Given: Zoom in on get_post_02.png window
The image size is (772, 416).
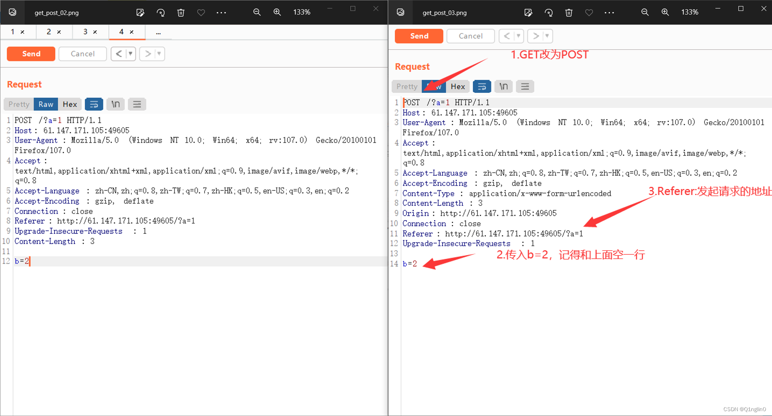Looking at the screenshot, I should pos(277,12).
